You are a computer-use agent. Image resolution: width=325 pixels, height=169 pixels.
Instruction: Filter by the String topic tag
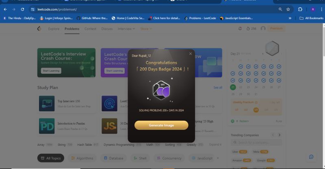(x=65, y=145)
